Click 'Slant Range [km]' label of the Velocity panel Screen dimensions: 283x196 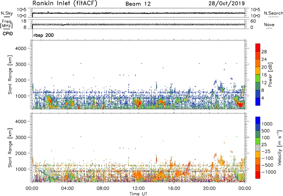[10, 148]
